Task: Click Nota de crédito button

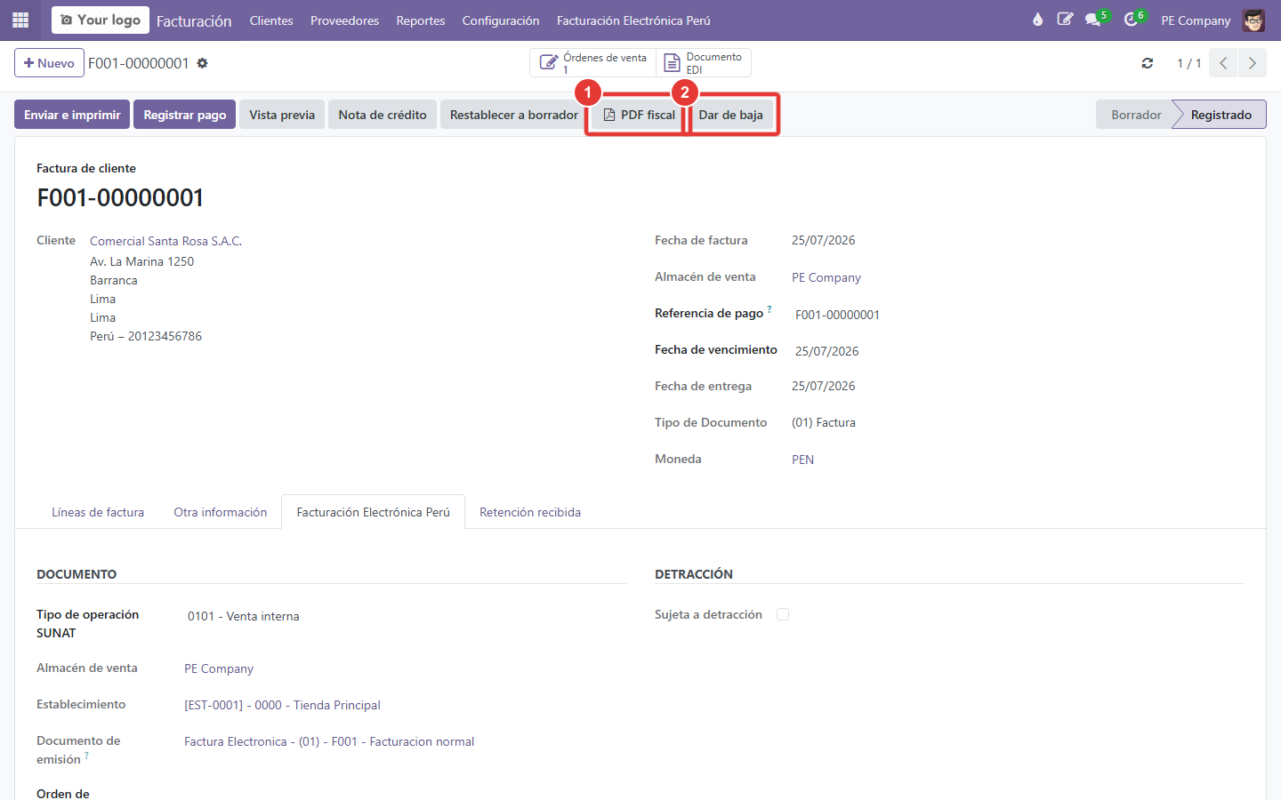Action: 383,115
